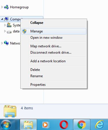Click the taskbar toolbar grip dots
The width and height of the screenshot is (108, 130).
pos(16,125)
